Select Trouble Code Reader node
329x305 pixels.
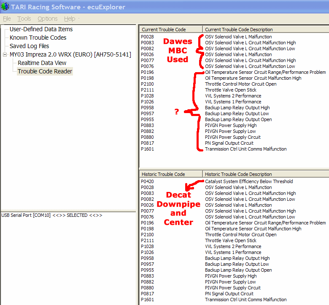pyautogui.click(x=45, y=71)
